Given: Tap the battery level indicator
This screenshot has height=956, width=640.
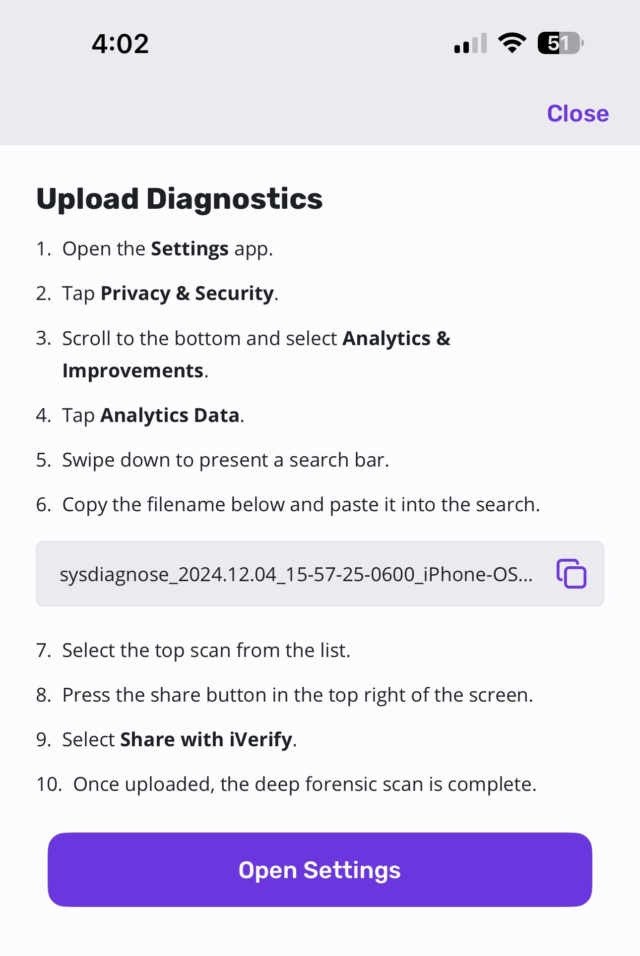Looking at the screenshot, I should (561, 43).
